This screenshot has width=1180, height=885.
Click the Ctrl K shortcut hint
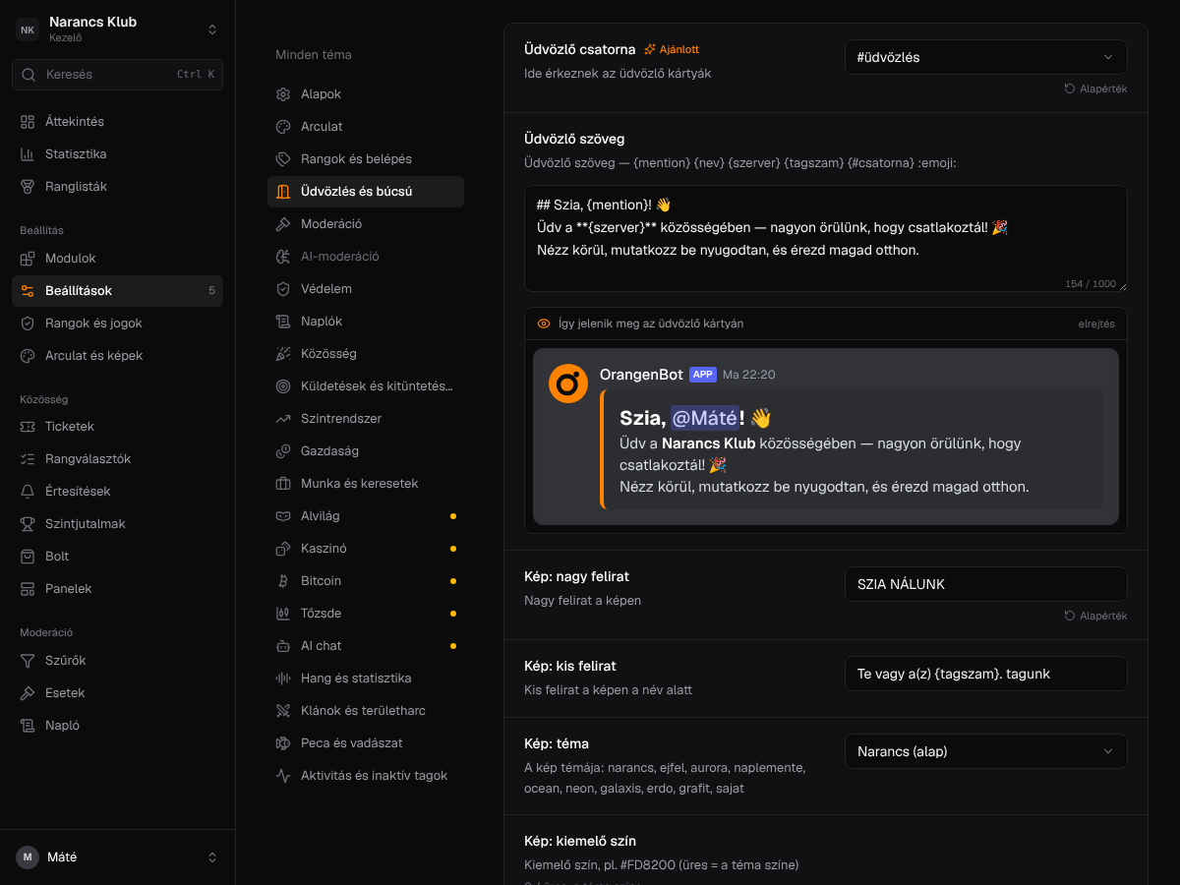click(x=196, y=75)
